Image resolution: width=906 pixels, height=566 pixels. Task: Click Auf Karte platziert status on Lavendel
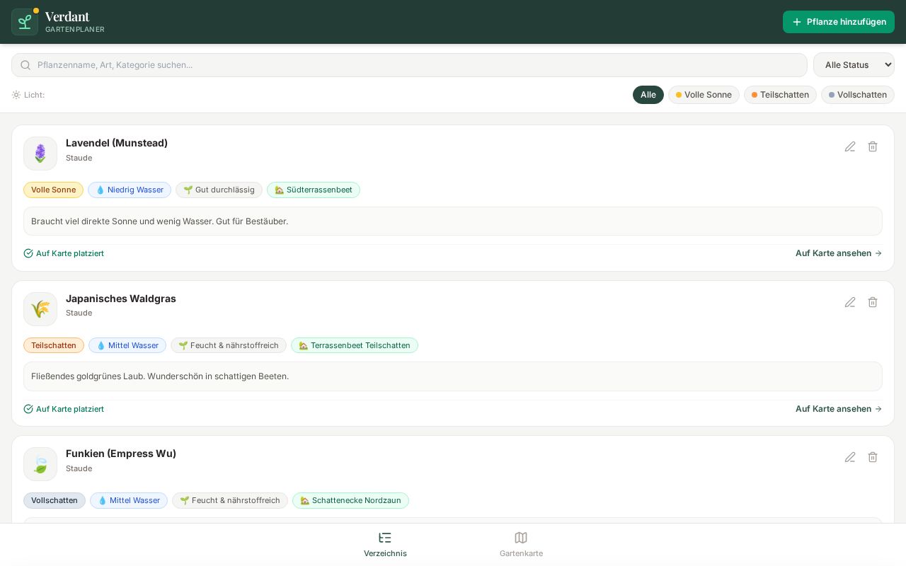64,253
